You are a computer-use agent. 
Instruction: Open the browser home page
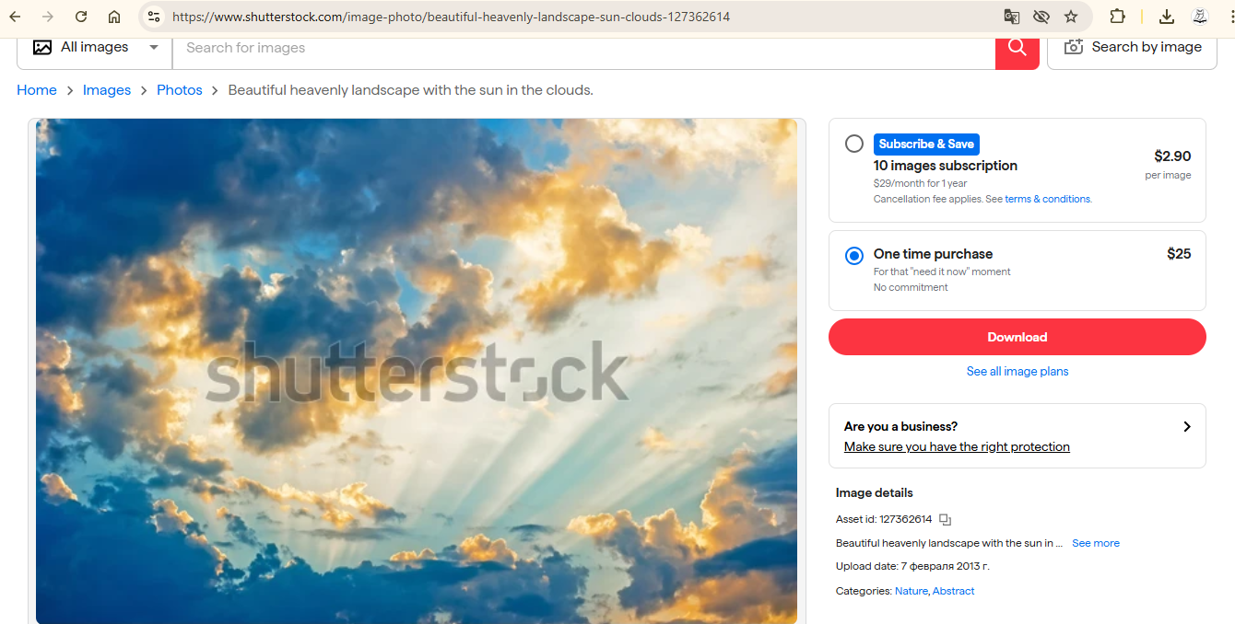click(114, 17)
